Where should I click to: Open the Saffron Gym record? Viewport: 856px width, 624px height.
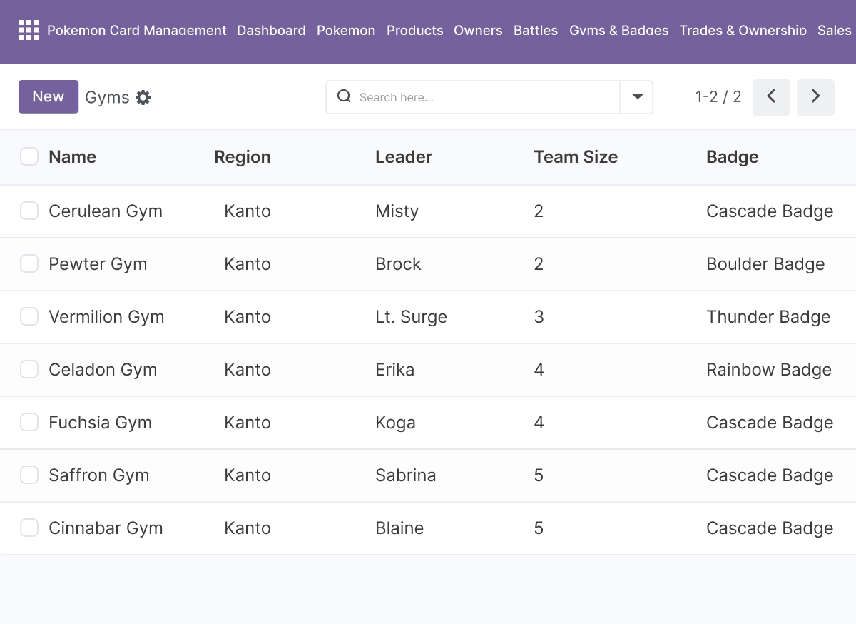pos(98,475)
